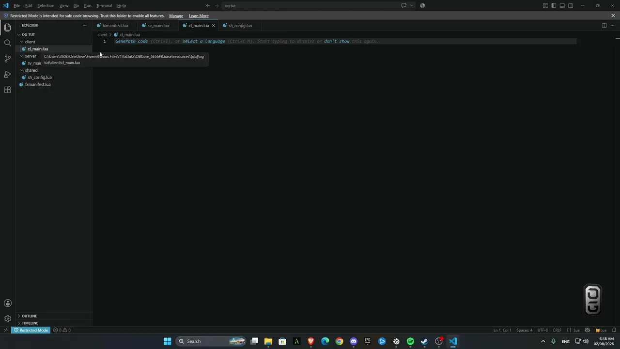
Task: Click the Restricted Mode status bar button
Action: tap(31, 330)
